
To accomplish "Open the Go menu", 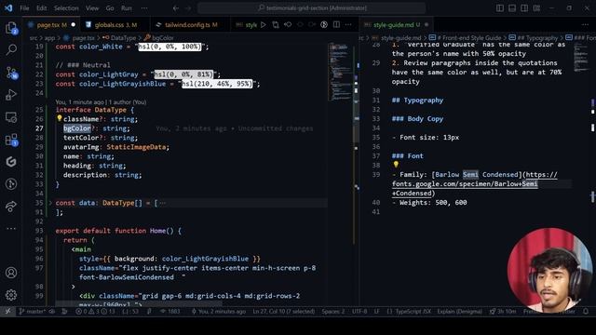I will tap(110, 8).
